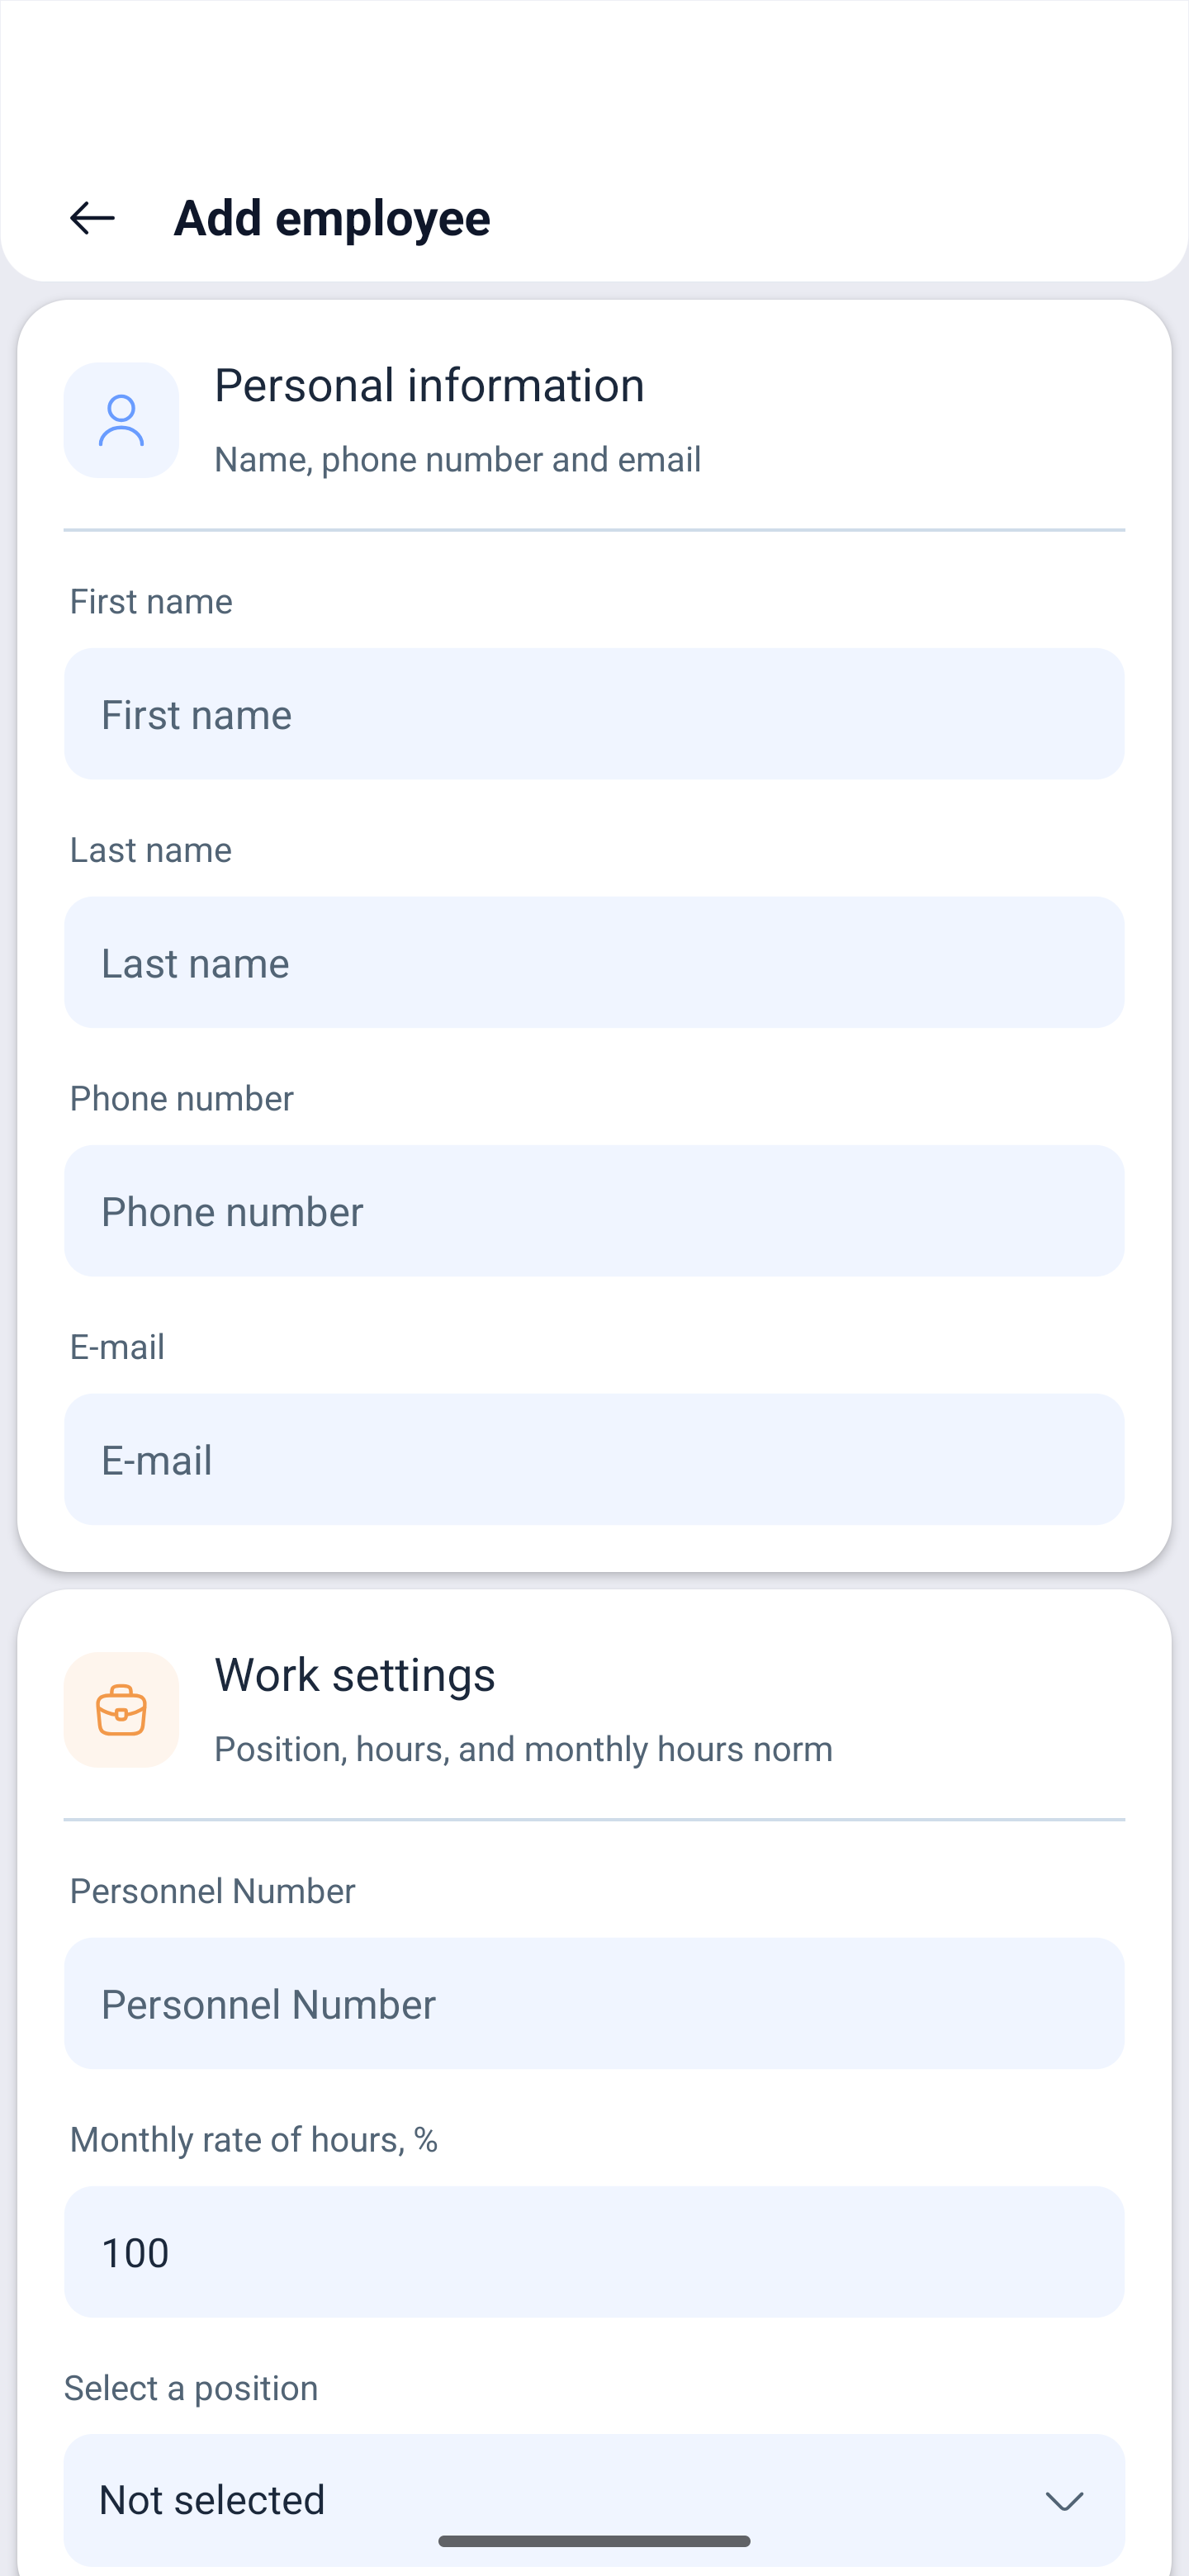Edit the Monthly rate of hours value 100
Screen dimensions: 1189x2576
click(x=594, y=2252)
